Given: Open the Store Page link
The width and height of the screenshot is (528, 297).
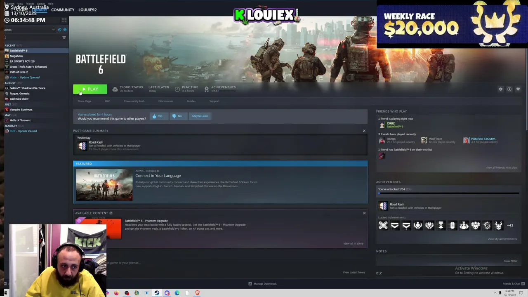Looking at the screenshot, I should [x=85, y=101].
